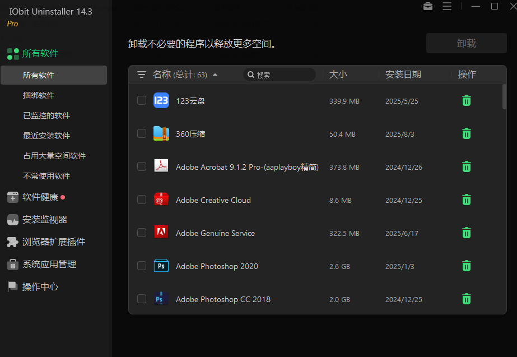Click the Adobe Photoshop CC 2018 name text
Screen dimensions: 517x357
point(223,299)
